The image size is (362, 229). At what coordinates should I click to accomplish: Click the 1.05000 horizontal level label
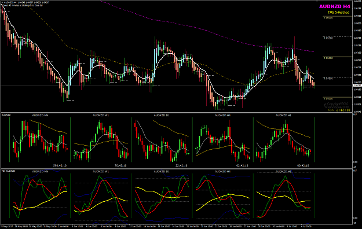pyautogui.click(x=329, y=58)
